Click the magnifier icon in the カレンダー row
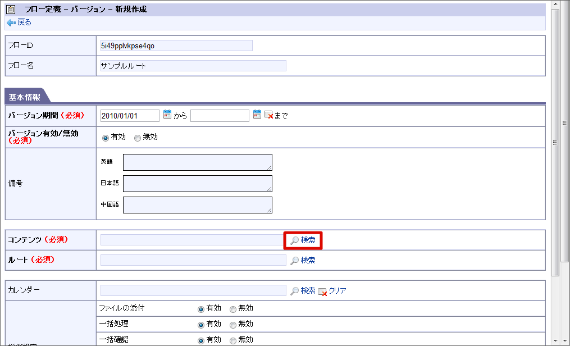The height and width of the screenshot is (346, 570). tap(294, 291)
